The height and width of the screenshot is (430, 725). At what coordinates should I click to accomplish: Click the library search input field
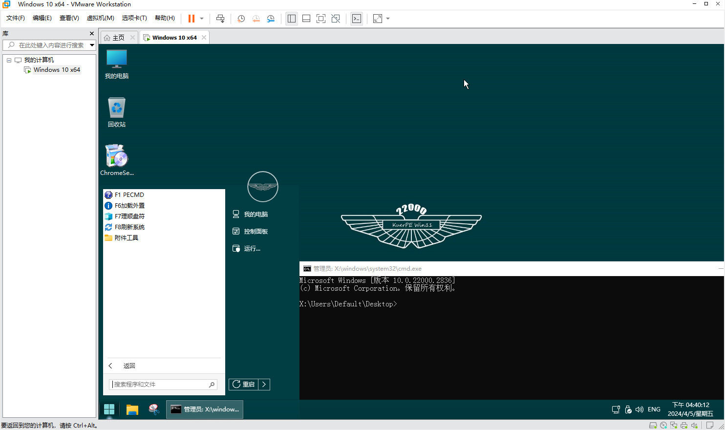pos(49,45)
